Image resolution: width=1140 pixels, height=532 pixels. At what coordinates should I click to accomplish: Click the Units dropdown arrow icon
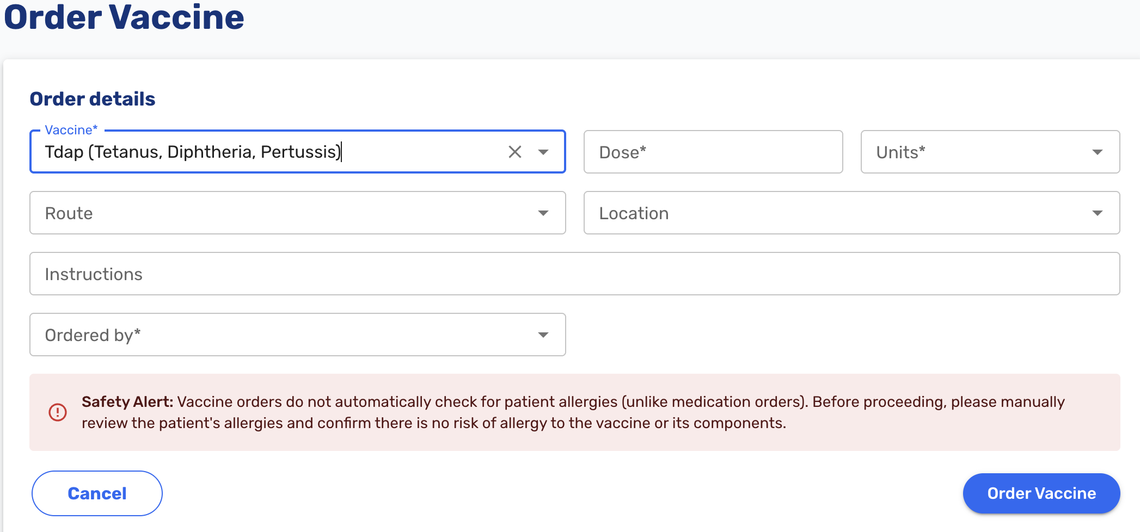[1099, 153]
